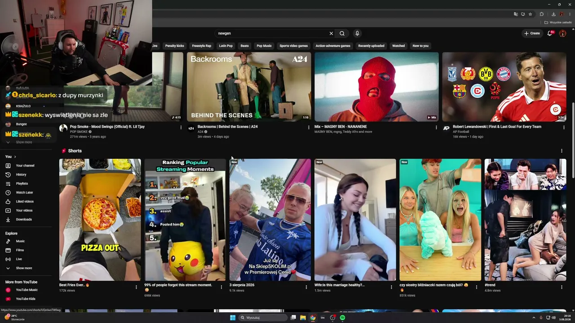The image size is (575, 323).
Task: Open YouTube notifications bell
Action: (551, 33)
